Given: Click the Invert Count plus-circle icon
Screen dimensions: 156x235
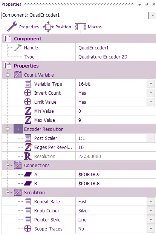Looking at the screenshot, I should (x=28, y=93).
